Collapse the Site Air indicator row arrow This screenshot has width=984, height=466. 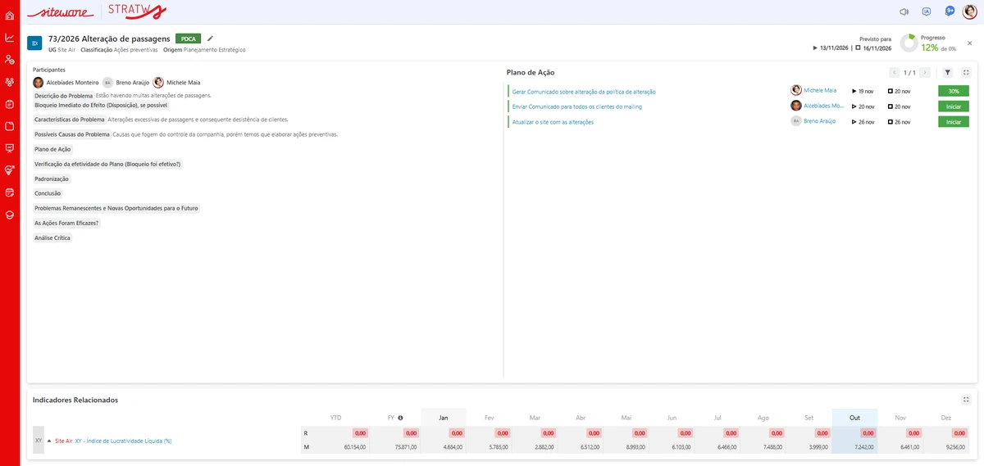click(x=49, y=441)
